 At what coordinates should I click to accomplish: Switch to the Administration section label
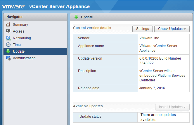click(x=24, y=58)
